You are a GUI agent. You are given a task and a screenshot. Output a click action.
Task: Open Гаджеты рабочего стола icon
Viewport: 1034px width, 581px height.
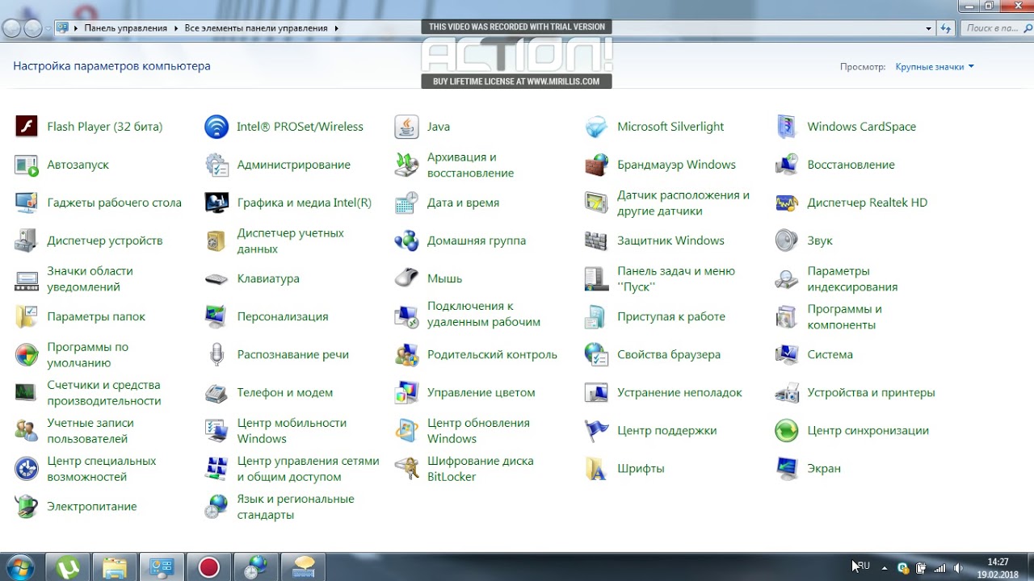pos(27,203)
